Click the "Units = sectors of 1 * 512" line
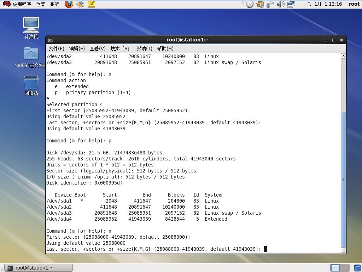 100,165
